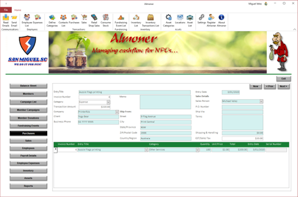This screenshot has height=197, width=298.
Task: Open the Fundraising Events sidebar button
Action: coord(28,126)
